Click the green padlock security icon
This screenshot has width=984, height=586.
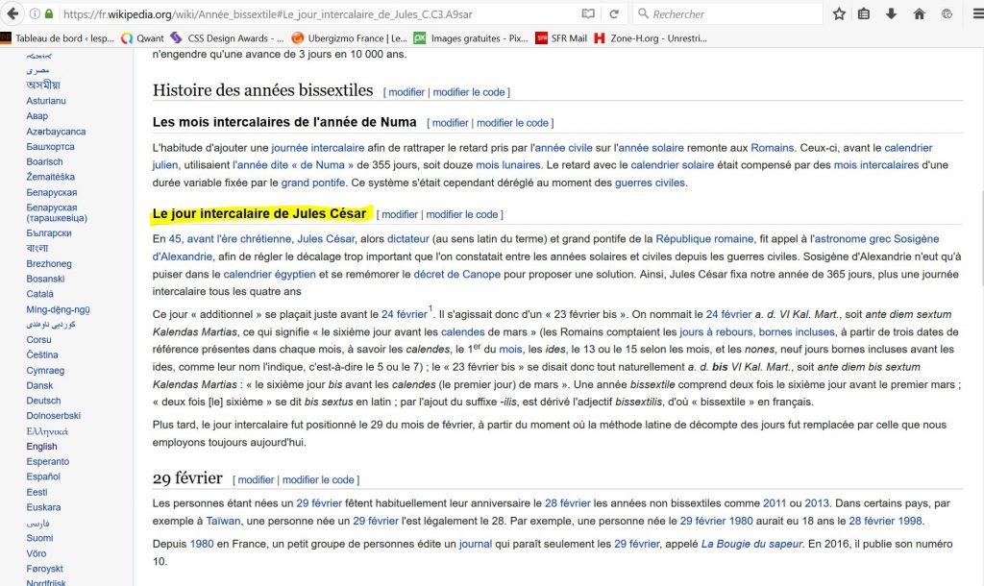point(49,14)
